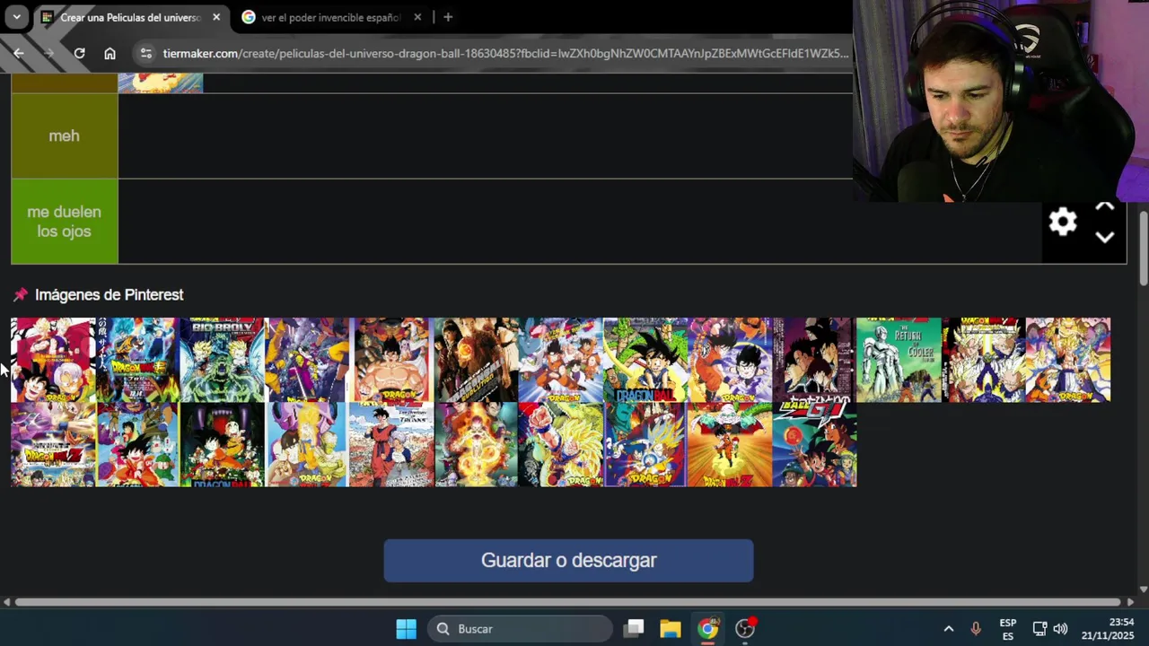Select the dark purple Bardock poster
Screen dimensions: 1149x646
[814, 359]
